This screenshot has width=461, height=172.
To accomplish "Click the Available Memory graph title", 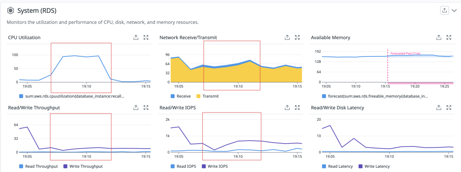I will point(330,37).
